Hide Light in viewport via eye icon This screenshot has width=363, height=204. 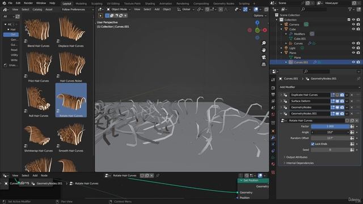353,48
